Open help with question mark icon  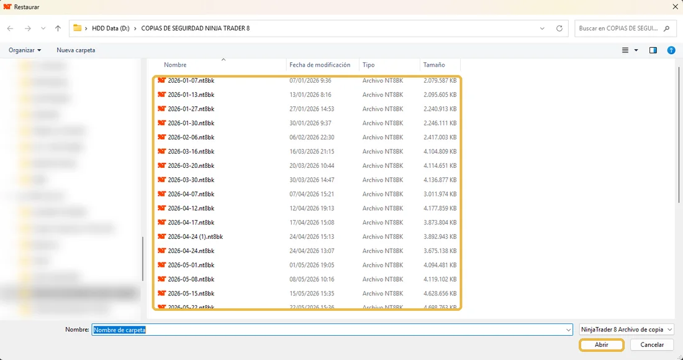[x=671, y=50]
